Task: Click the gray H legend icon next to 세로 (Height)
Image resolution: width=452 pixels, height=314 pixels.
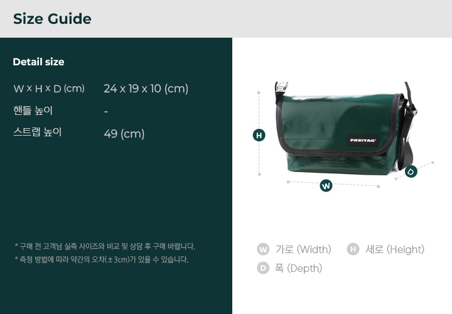Action: pyautogui.click(x=353, y=249)
